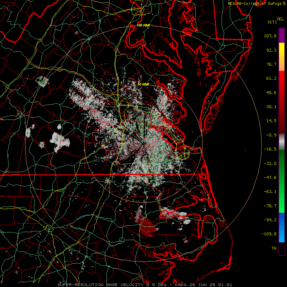Click the -63.1 velocity scale value
Image resolution: width=287 pixels, height=287 pixels.
tap(270, 192)
